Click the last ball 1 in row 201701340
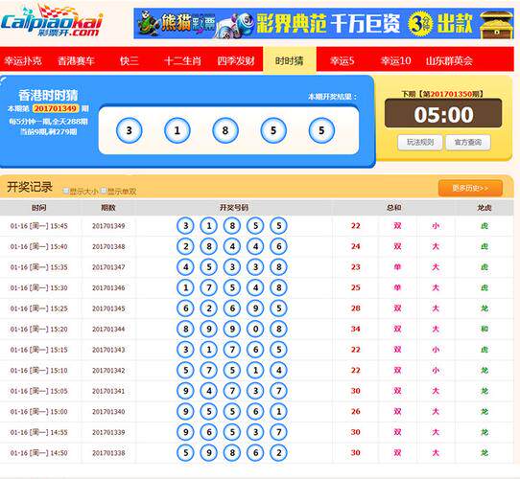 278,411
